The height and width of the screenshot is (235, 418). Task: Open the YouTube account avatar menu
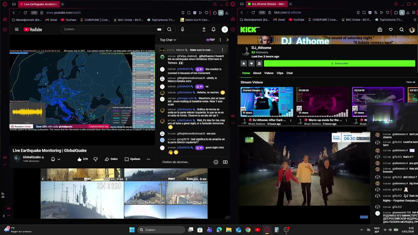tap(225, 29)
